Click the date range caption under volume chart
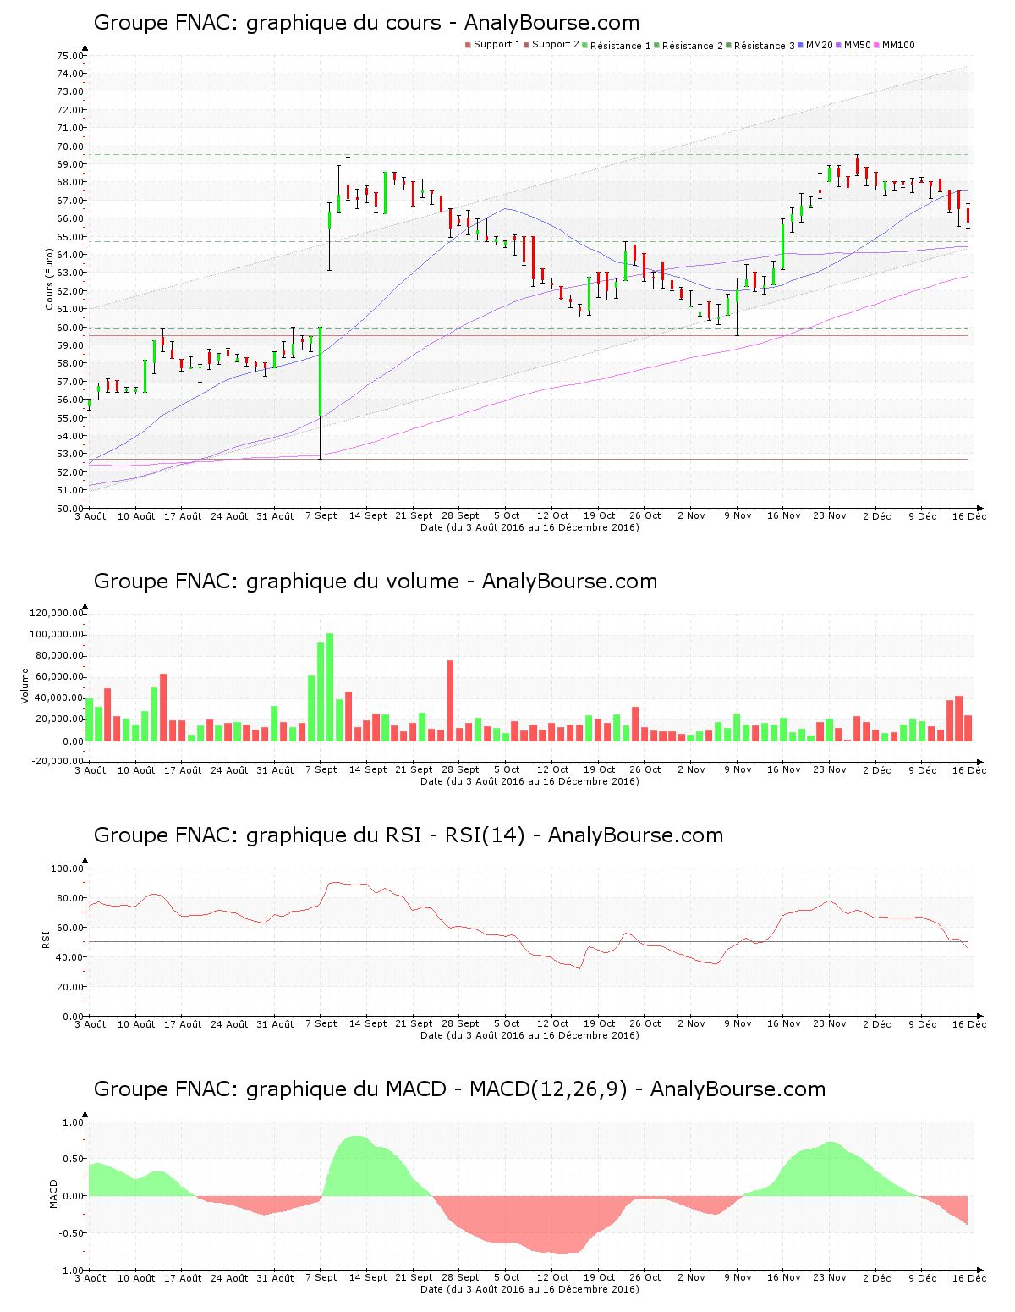This screenshot has width=1015, height=1312. point(529,781)
